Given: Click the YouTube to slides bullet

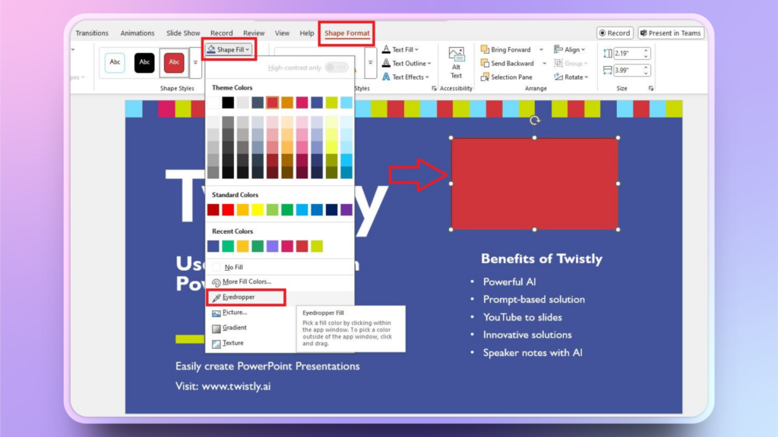Looking at the screenshot, I should (523, 318).
